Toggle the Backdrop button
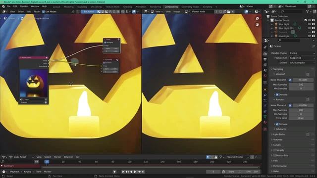The width and height of the screenshot is (317, 178). click(x=89, y=12)
